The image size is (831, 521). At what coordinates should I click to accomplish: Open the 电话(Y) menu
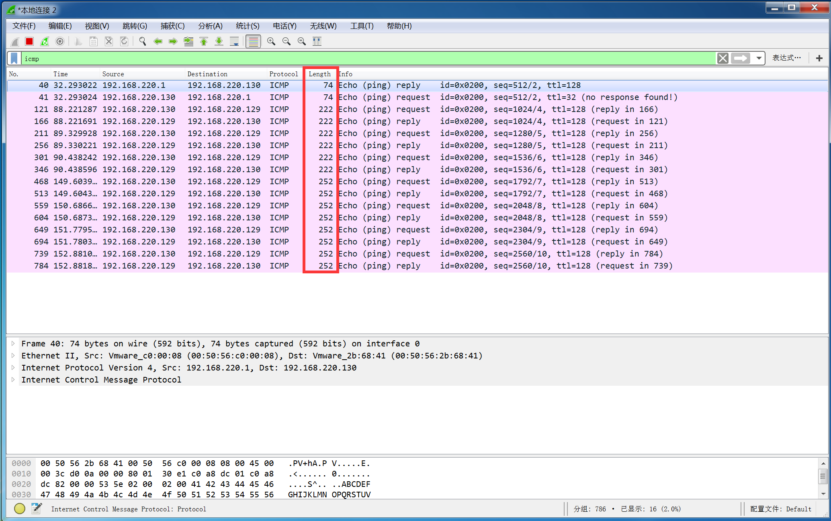pos(285,26)
